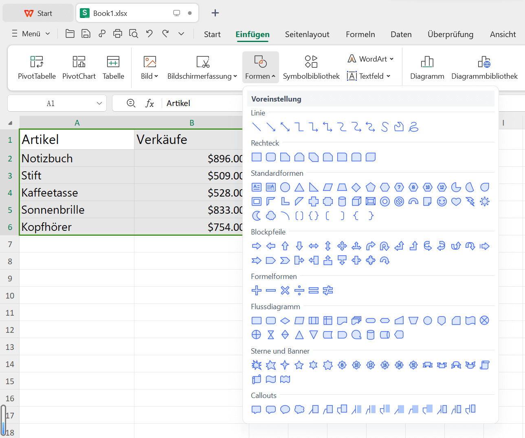Select the straight line shape
The image size is (525, 438).
257,127
